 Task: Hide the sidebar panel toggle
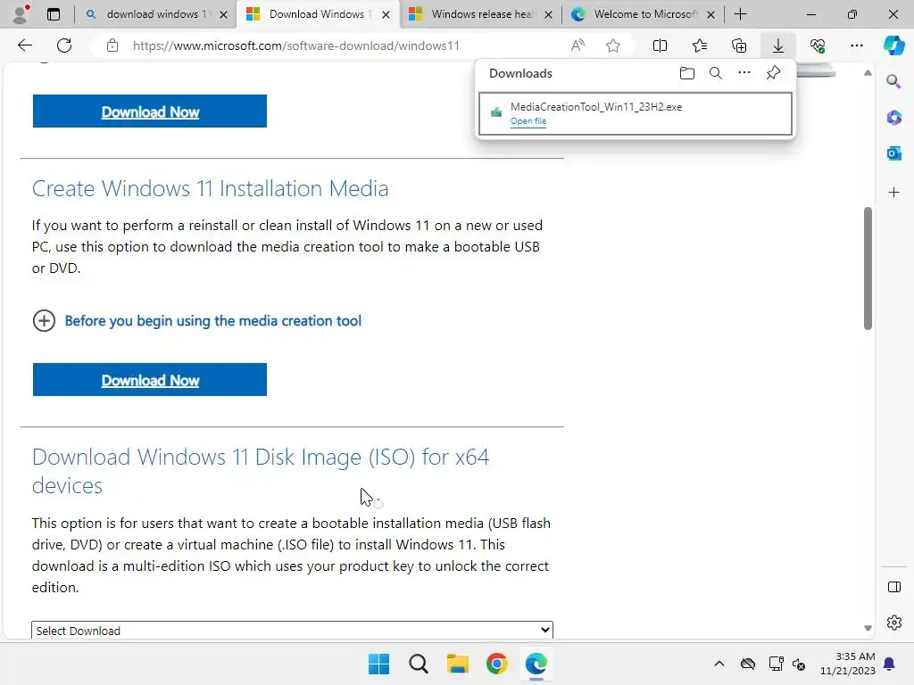(x=894, y=587)
